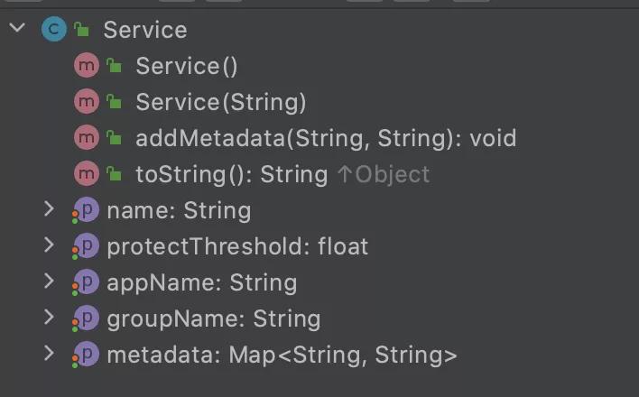Image resolution: width=639 pixels, height=397 pixels.
Task: Click the method icon of Service() constructor
Action: tap(87, 66)
